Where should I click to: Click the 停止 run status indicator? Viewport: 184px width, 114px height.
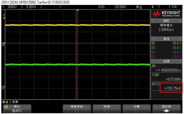(x=139, y=7)
